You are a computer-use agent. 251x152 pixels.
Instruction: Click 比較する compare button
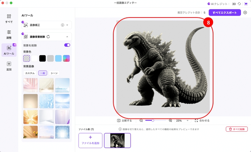coord(124,121)
